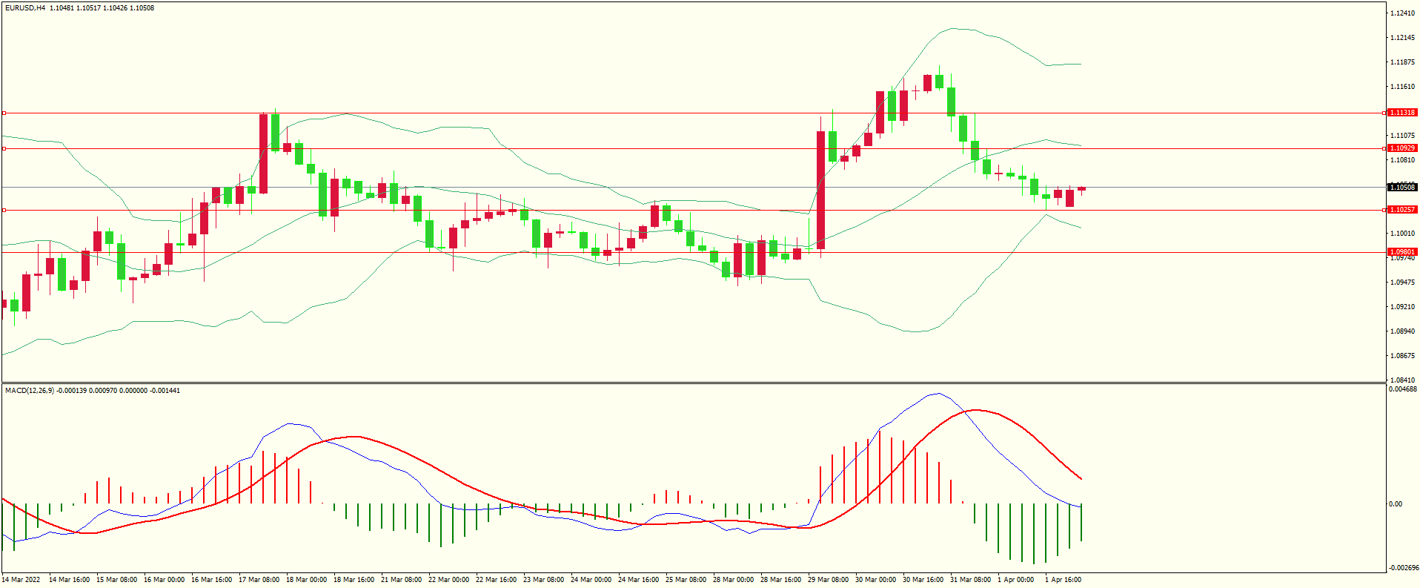
Task: Click the 16 Mar 16:00 time label
Action: [212, 580]
